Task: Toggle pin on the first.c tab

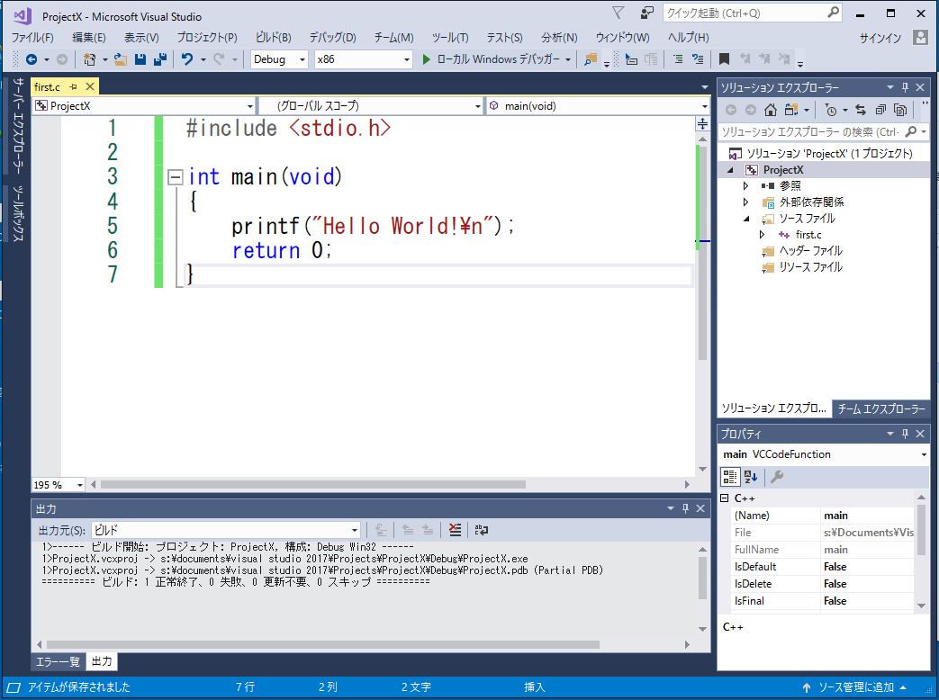Action: [x=74, y=86]
